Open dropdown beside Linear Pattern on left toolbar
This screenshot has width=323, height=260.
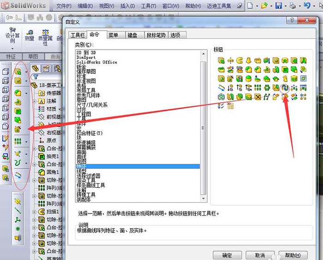26,142
